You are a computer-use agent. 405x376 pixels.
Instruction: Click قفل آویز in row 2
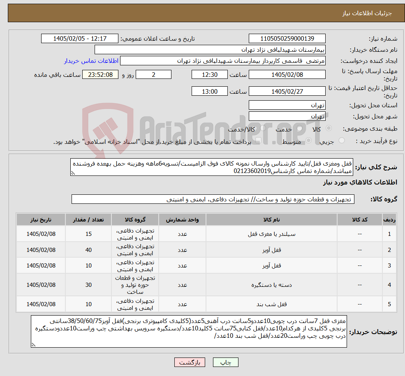271,250
